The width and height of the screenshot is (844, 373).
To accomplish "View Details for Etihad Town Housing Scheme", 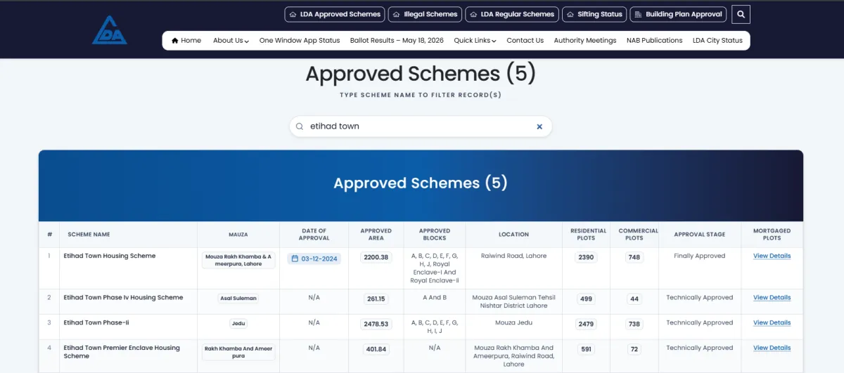I will pos(772,256).
